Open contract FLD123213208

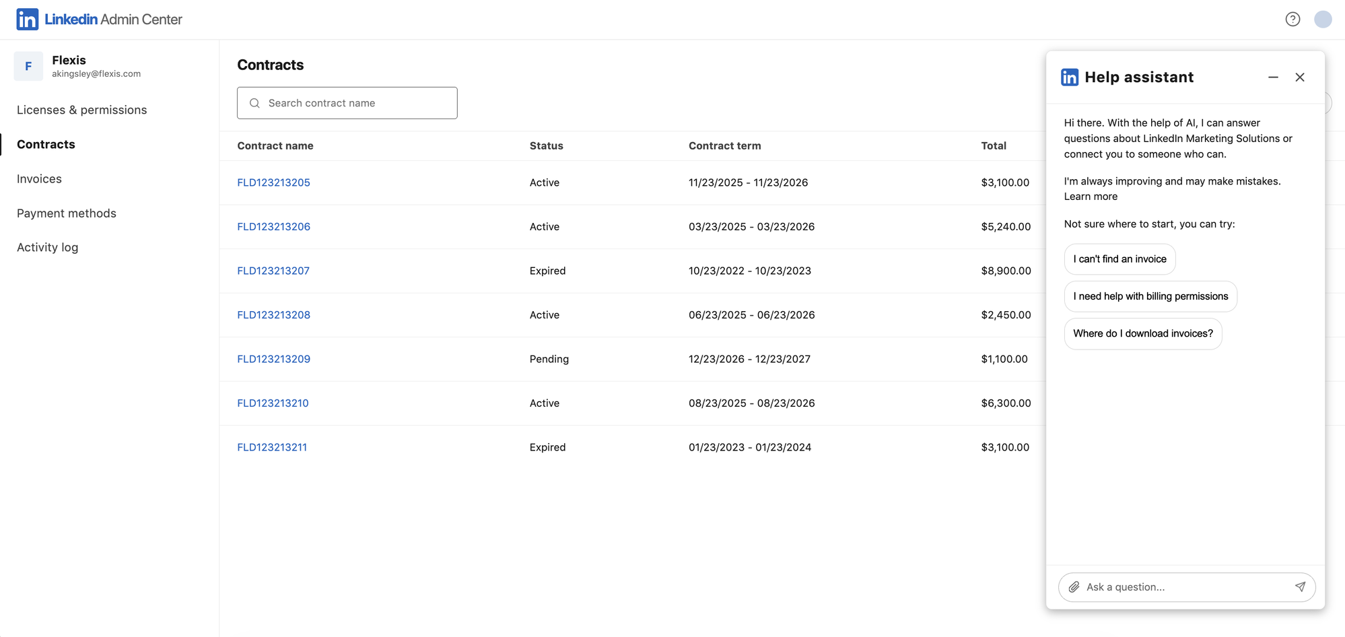click(273, 315)
